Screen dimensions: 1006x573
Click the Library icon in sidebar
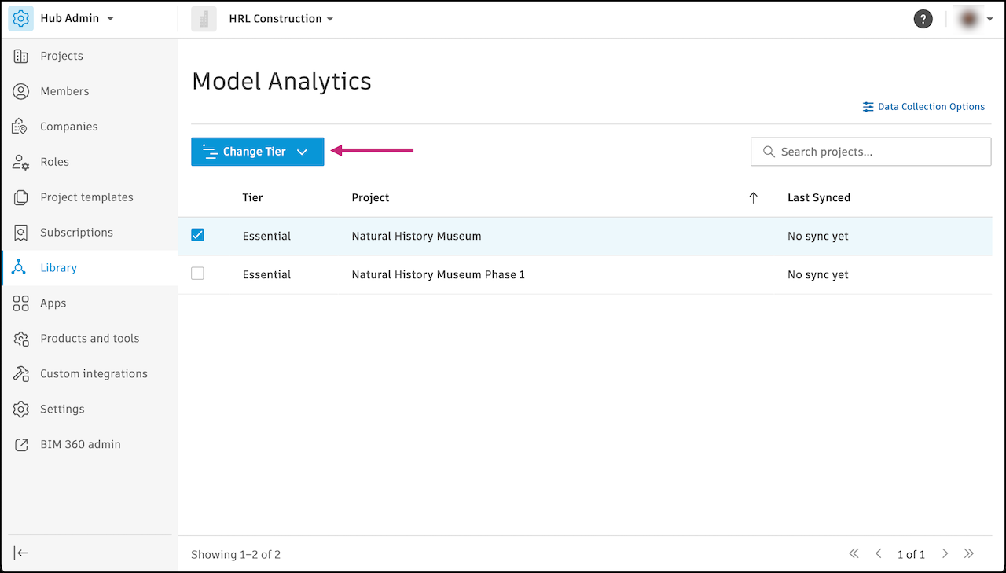(x=19, y=268)
